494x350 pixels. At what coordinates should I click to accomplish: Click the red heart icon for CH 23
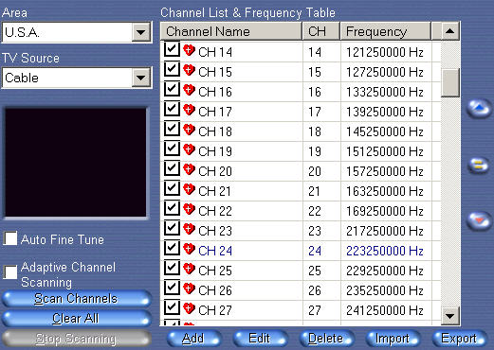pos(189,229)
